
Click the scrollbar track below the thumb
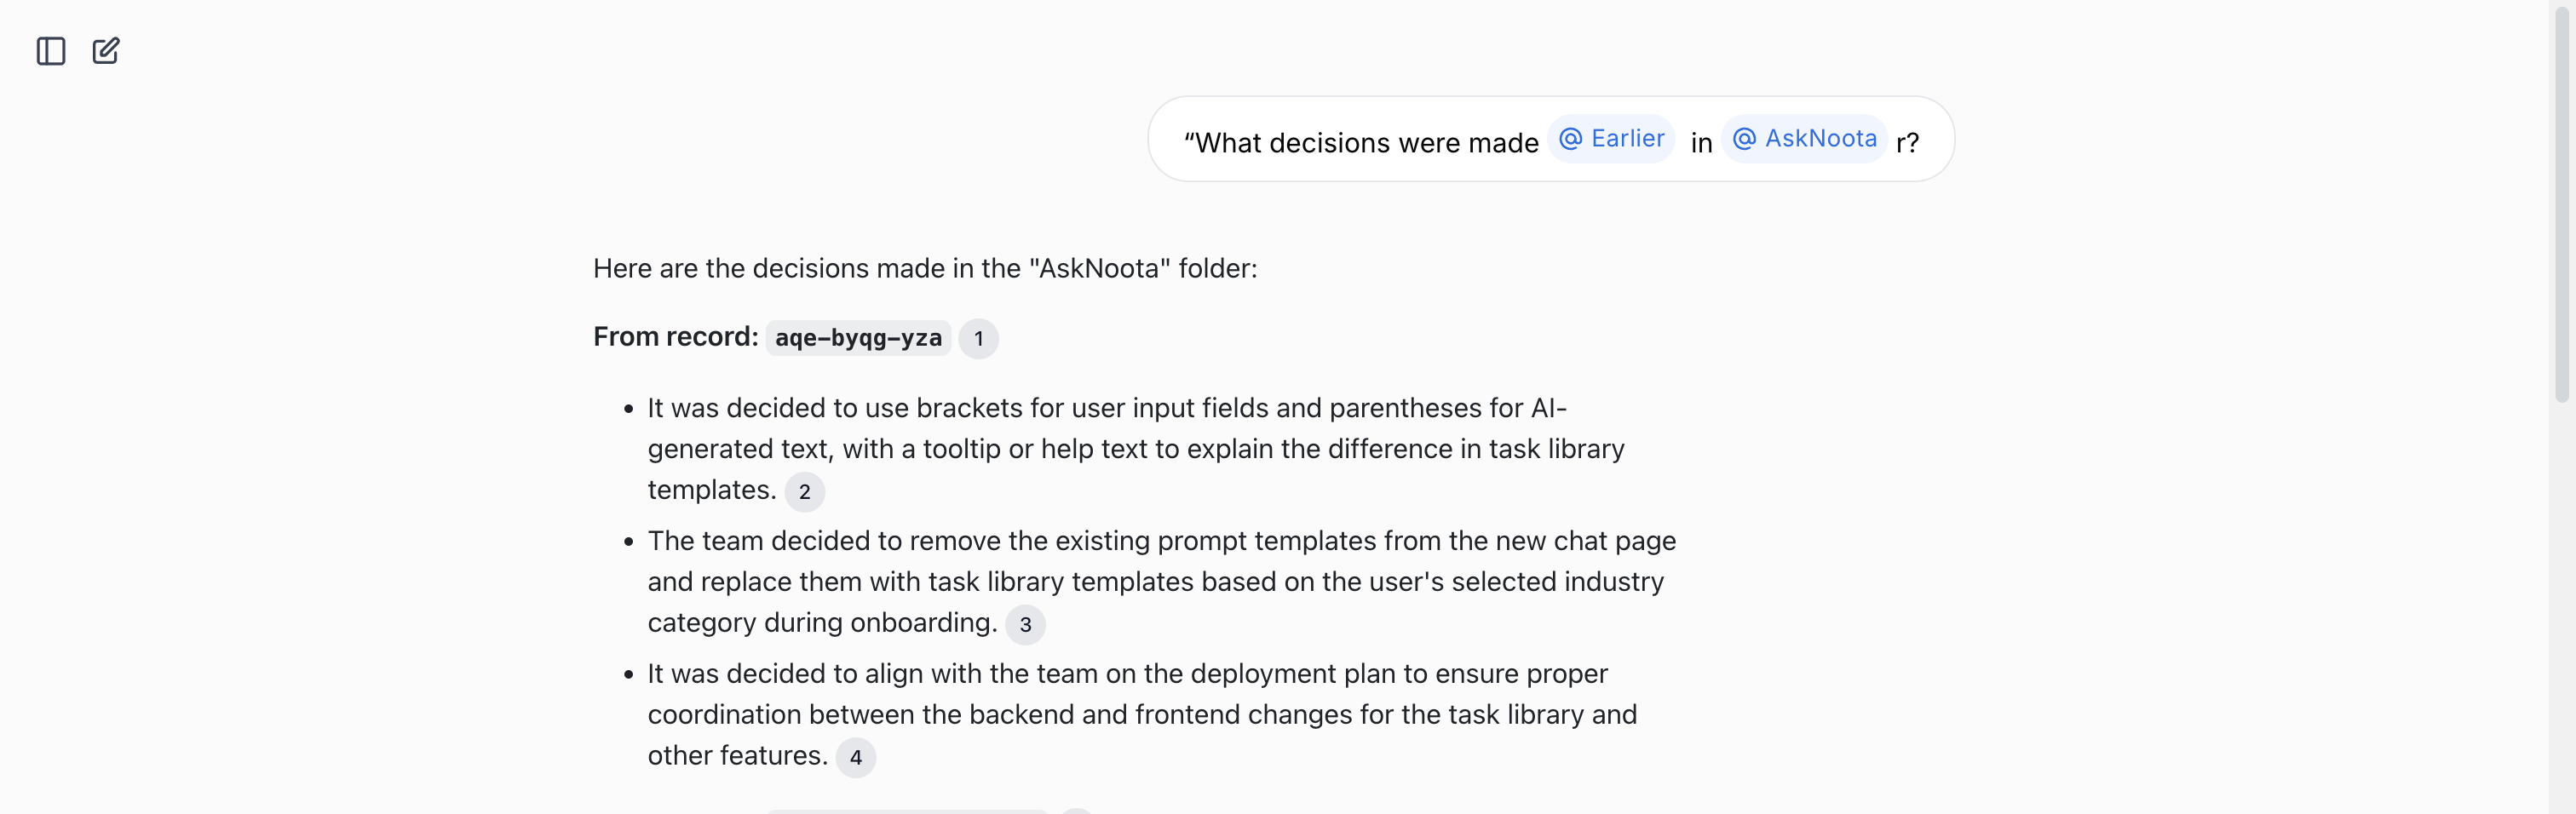(2561, 600)
